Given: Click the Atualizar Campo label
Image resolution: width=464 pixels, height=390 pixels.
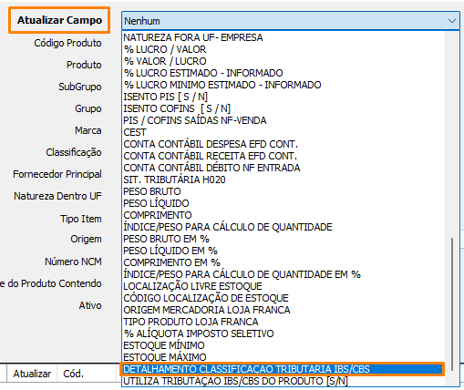Looking at the screenshot, I should tap(59, 20).
